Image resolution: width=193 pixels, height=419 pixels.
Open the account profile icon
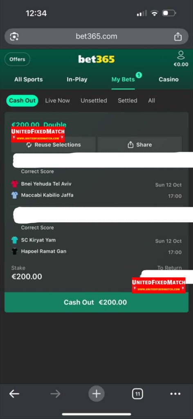click(181, 55)
